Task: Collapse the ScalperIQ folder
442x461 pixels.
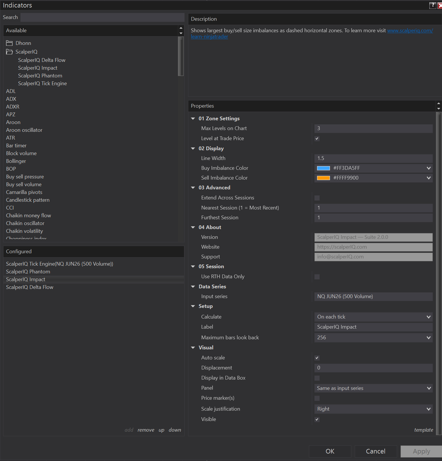Action: (10, 52)
